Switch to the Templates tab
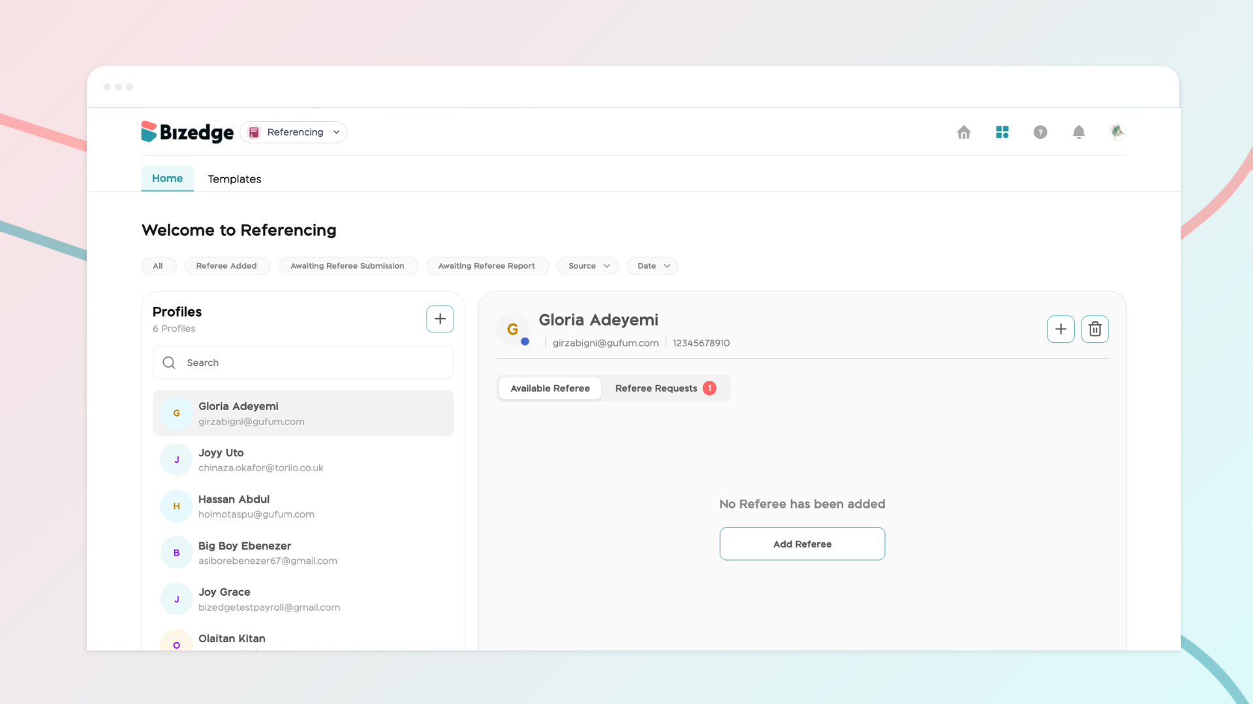 (x=234, y=179)
